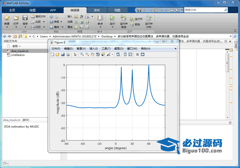Expand the address path dropdown arrow
The width and height of the screenshot is (240, 168).
coord(231,36)
